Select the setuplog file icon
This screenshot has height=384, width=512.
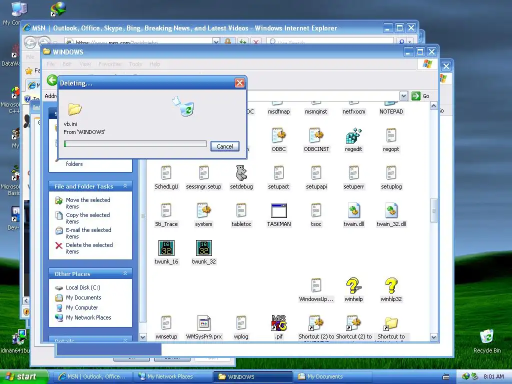click(391, 173)
